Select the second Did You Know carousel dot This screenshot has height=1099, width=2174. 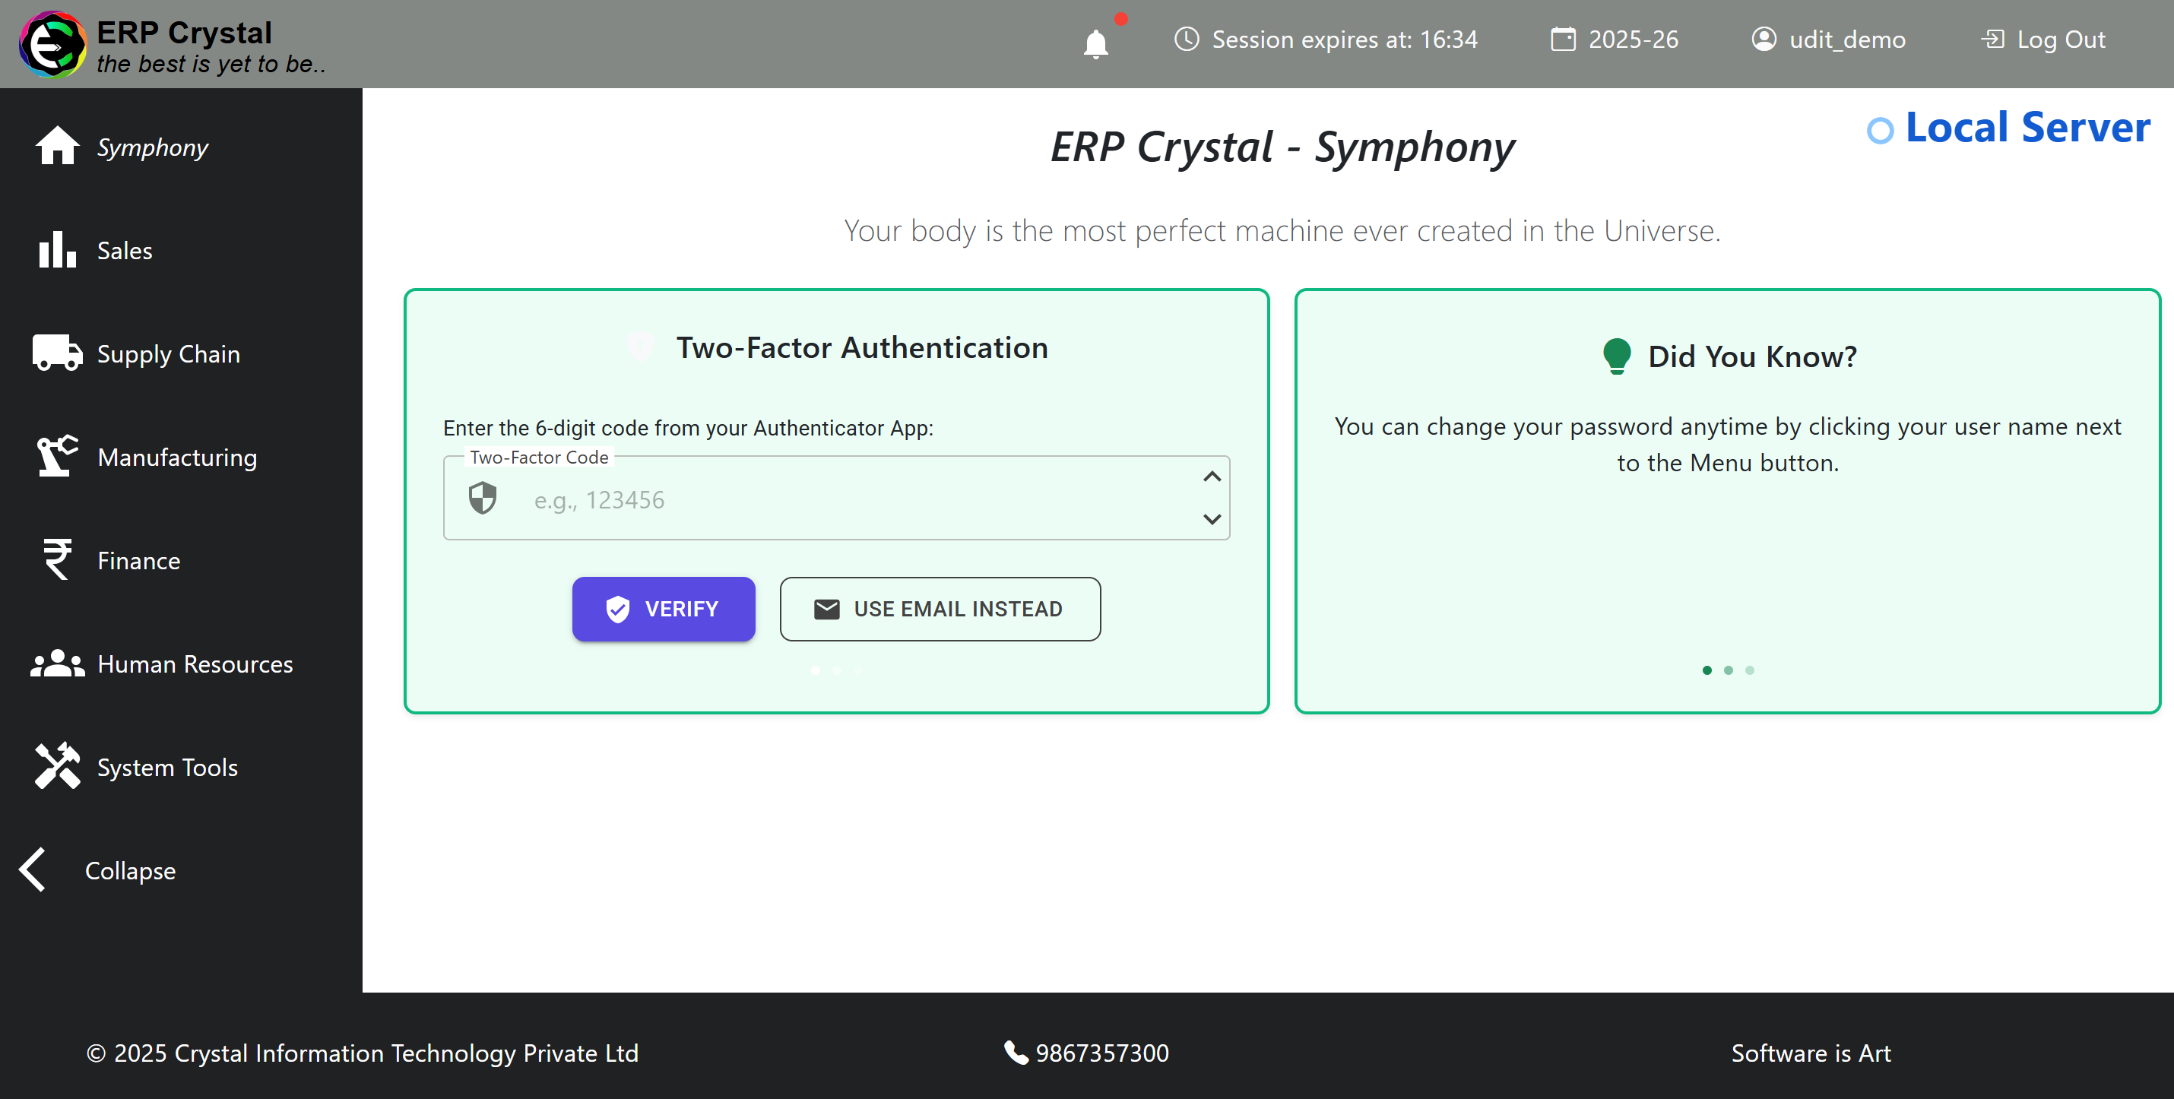[x=1729, y=670]
